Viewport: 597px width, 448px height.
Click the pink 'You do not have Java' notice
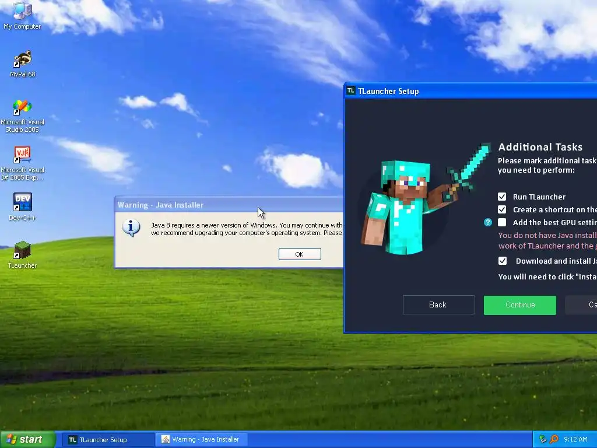click(547, 240)
